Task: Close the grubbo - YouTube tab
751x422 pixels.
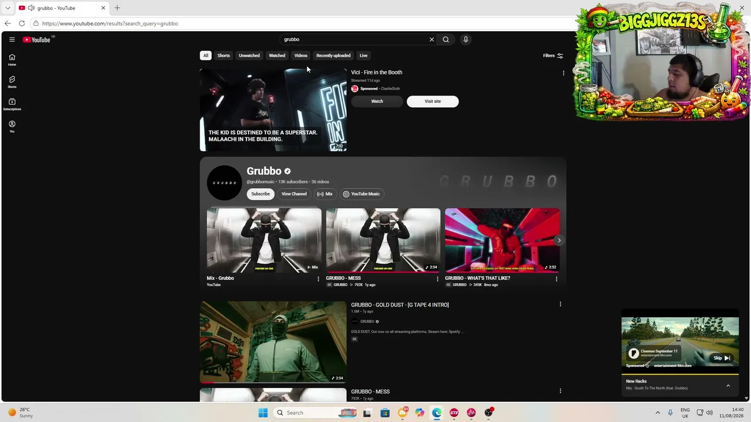Action: (x=103, y=8)
